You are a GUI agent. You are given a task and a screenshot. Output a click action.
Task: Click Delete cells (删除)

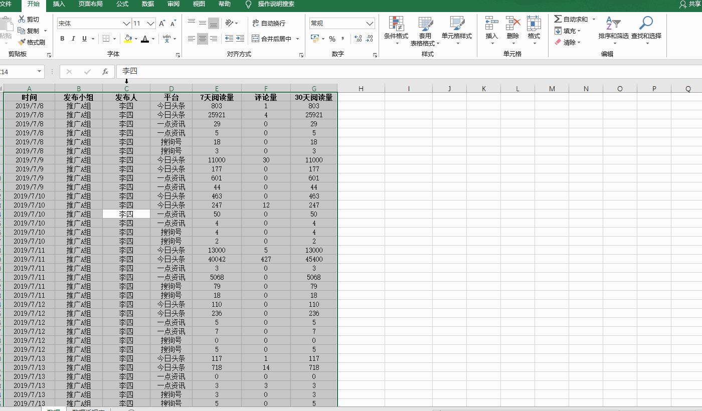click(513, 30)
